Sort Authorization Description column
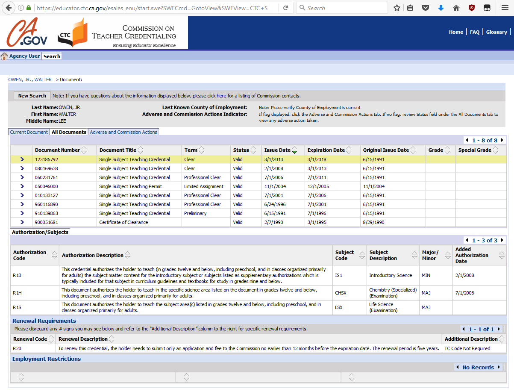Screen dimensions: 514x392 [x=128, y=255]
